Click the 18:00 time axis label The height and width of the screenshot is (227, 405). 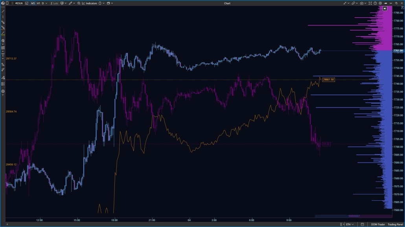114,220
